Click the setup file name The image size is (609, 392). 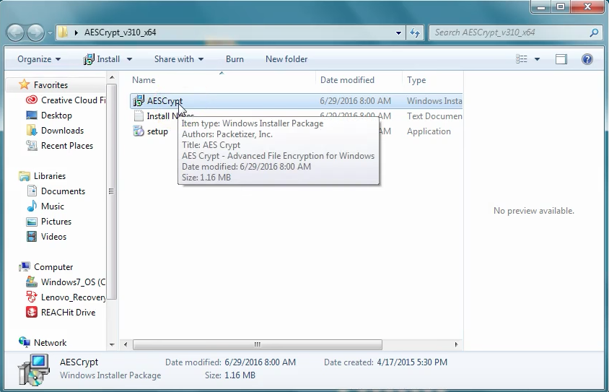pyautogui.click(x=157, y=131)
